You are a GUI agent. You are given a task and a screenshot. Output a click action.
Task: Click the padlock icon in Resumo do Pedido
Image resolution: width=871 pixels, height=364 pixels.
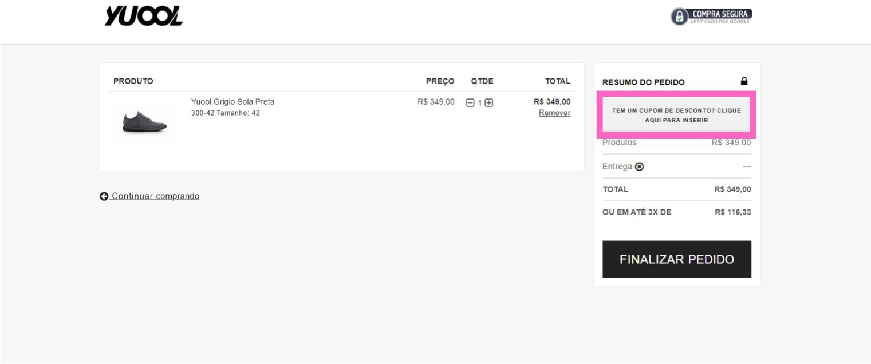[744, 81]
